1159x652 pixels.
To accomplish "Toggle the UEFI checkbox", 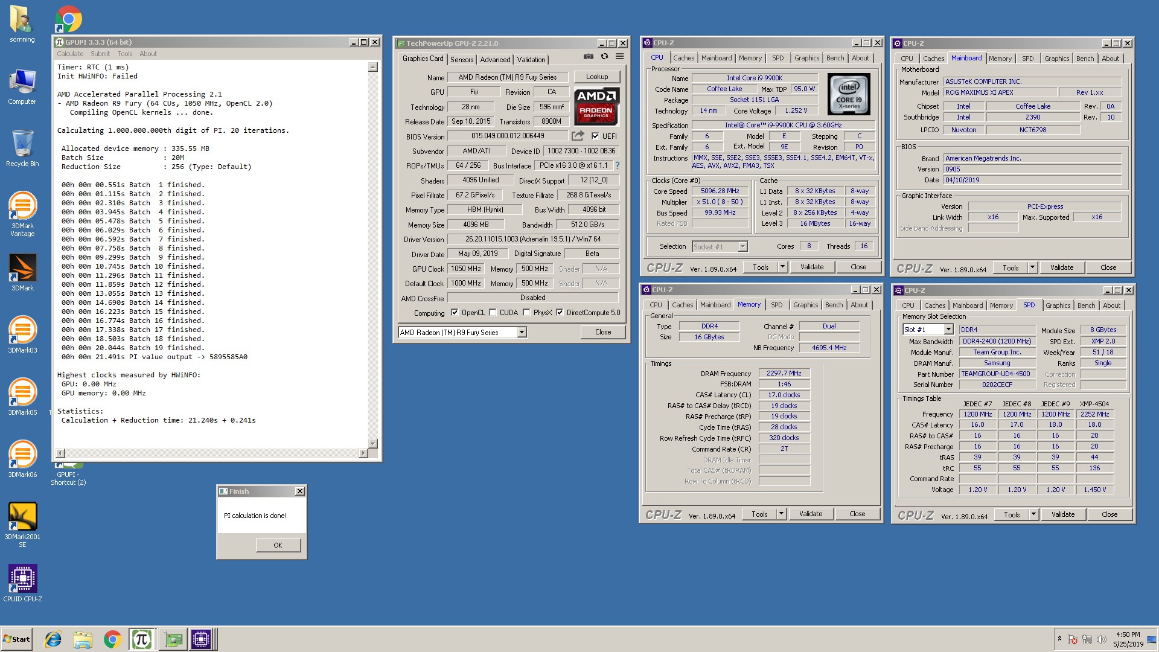I will [595, 136].
